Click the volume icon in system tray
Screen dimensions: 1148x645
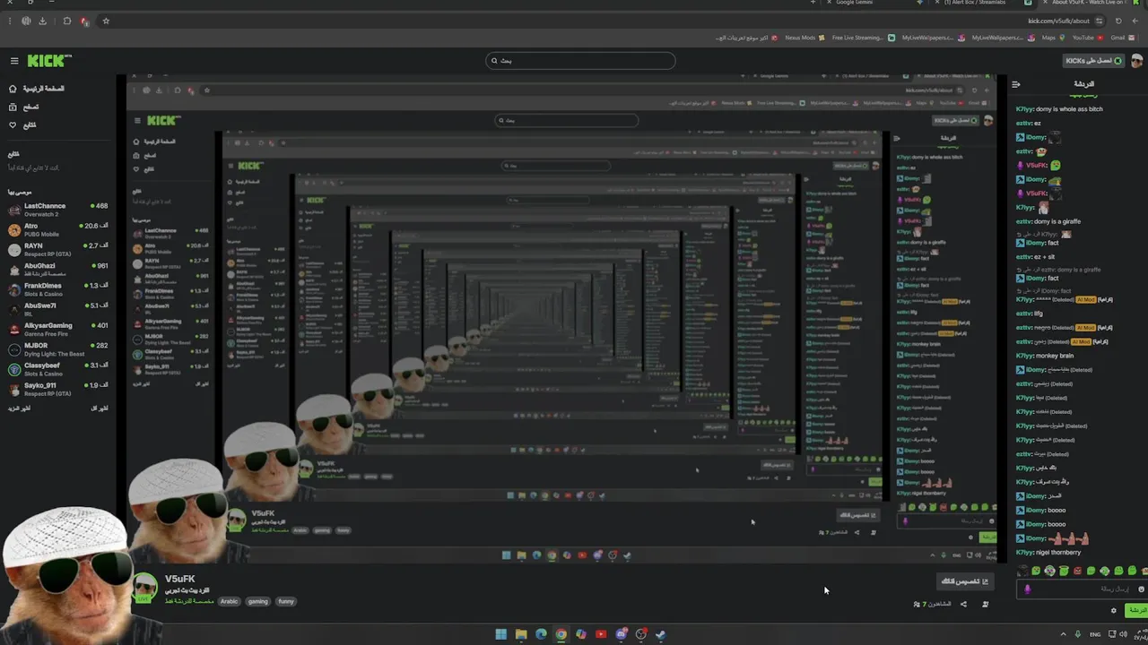(1123, 634)
